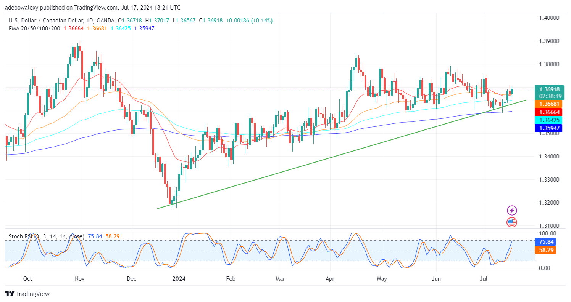Click the Mar label on time axis
The image size is (571, 302).
pos(281,279)
